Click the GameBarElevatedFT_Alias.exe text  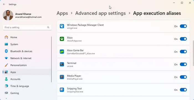coord(81,53)
